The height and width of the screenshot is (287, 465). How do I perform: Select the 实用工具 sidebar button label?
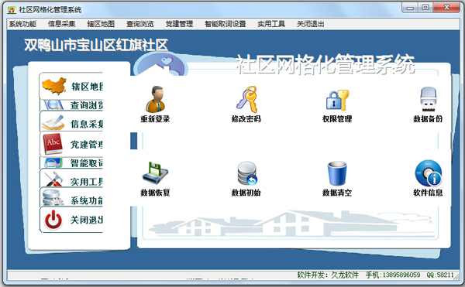[x=87, y=182]
